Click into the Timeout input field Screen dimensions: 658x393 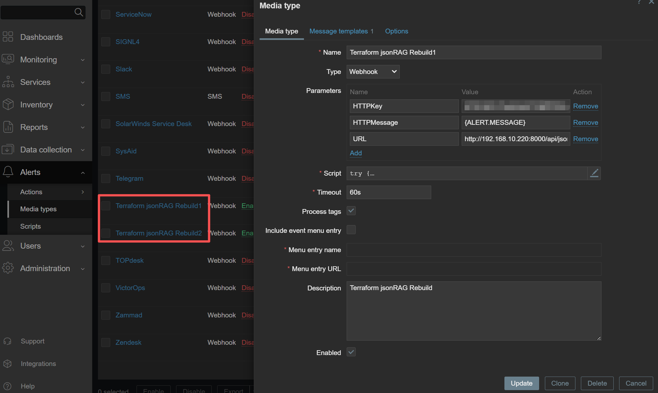click(388, 192)
